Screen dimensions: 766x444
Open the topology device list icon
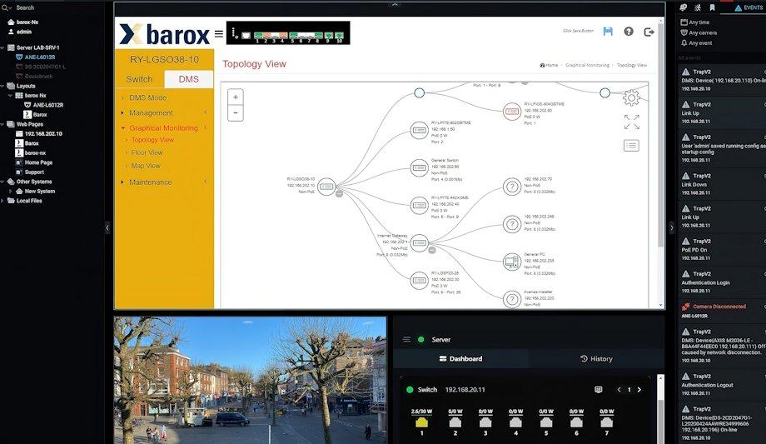tap(631, 145)
